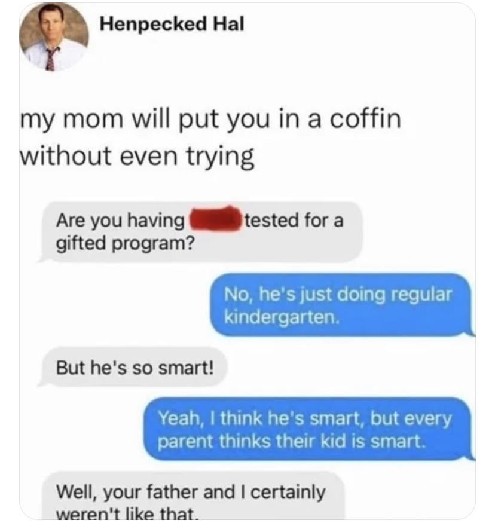
Task: Click the word "kindergarten." in blue bubble
Action: pos(282,317)
